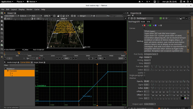Open the Align Center dropdown
The width and height of the screenshot is (193, 109).
(x=148, y=57)
